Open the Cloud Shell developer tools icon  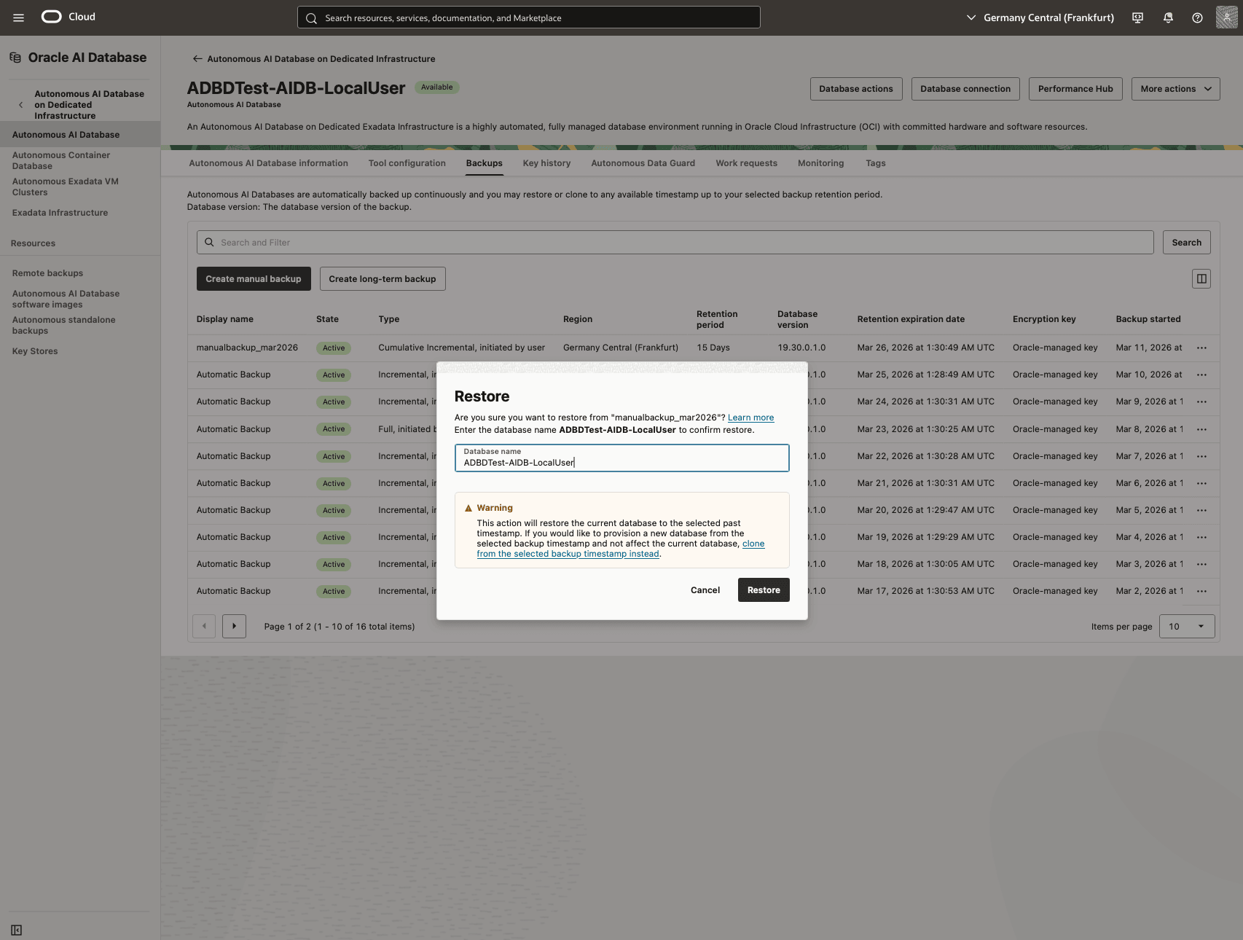tap(1138, 17)
